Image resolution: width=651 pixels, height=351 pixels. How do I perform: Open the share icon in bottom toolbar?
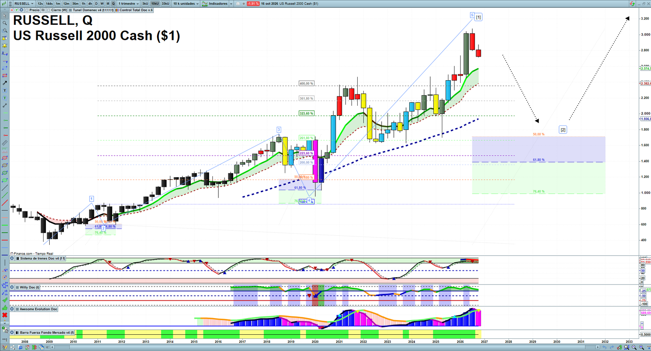(13, 347)
